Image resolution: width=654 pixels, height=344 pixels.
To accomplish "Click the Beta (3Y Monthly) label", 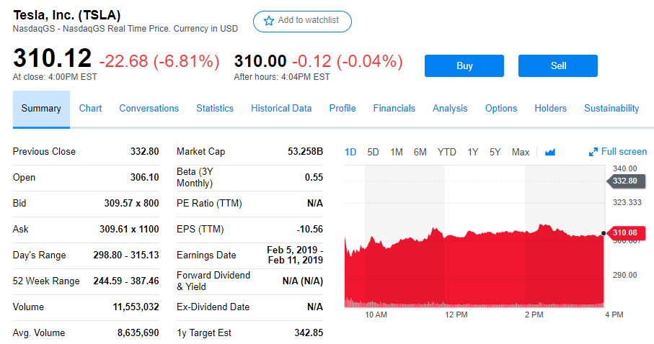I will point(195,178).
